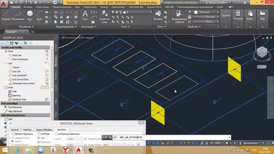Image resolution: width=274 pixels, height=154 pixels.
Task: Select the positive local z radio button
Action: [12, 145]
